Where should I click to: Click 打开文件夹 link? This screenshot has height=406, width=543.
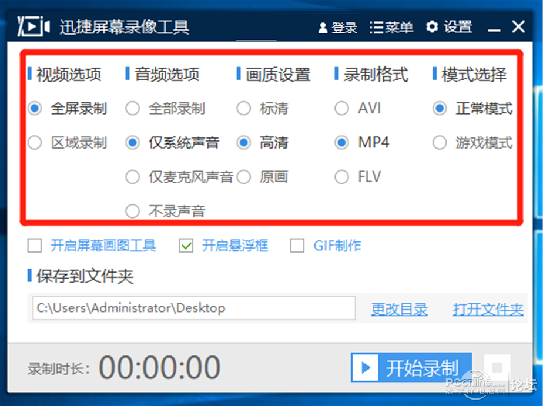[x=488, y=309]
